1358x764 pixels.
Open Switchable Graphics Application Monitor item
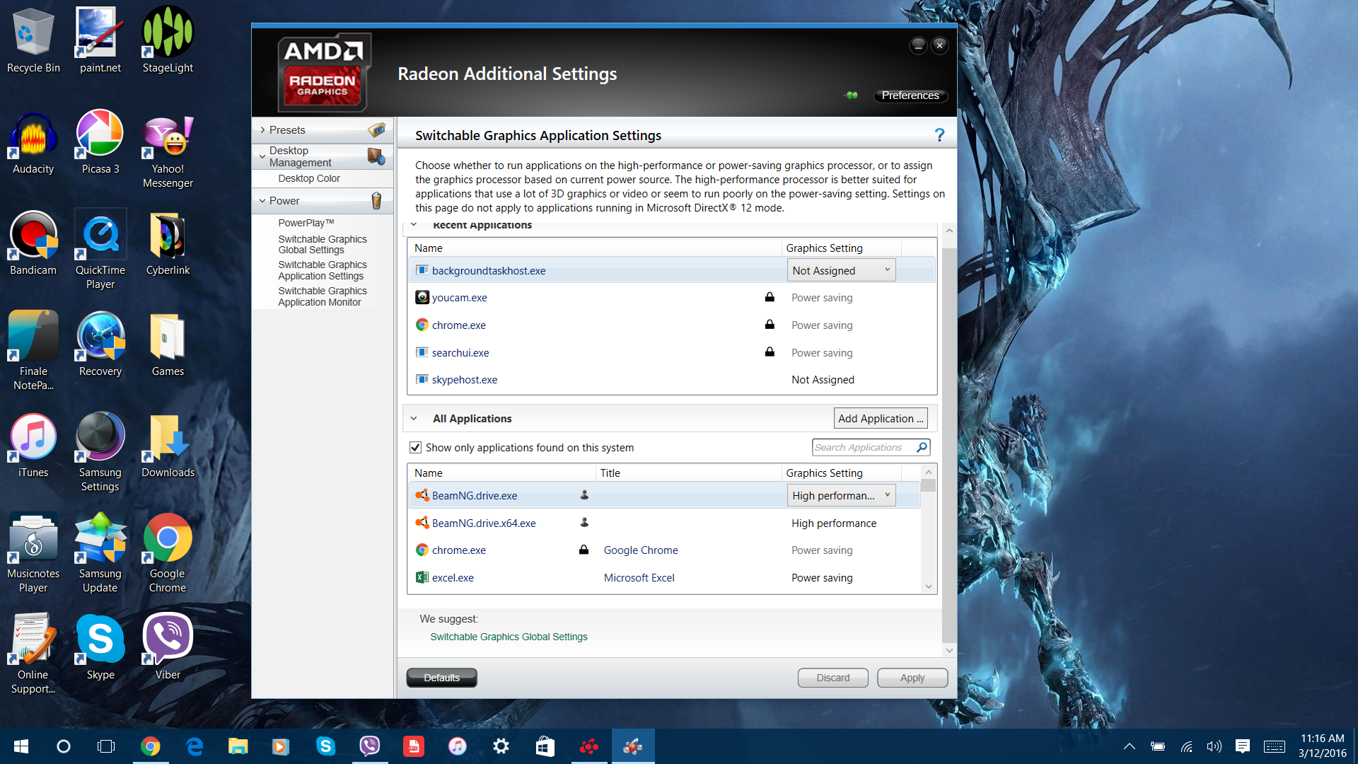tap(322, 296)
